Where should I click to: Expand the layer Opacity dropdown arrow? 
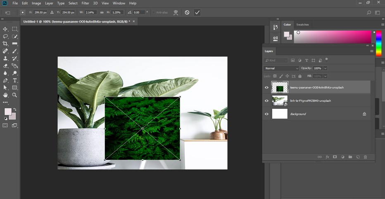click(x=326, y=68)
